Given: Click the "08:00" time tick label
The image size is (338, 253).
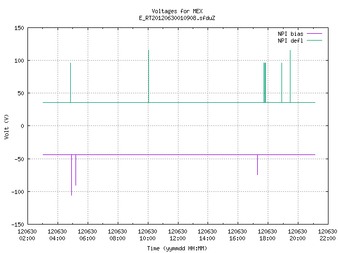Looking at the screenshot, I should pyautogui.click(x=117, y=238).
